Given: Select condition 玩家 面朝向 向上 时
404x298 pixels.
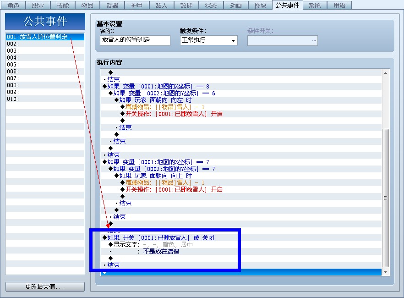Looking at the screenshot, I should 156,176.
